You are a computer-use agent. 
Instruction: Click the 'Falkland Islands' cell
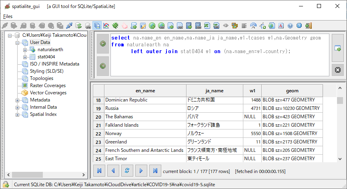tap(145, 125)
